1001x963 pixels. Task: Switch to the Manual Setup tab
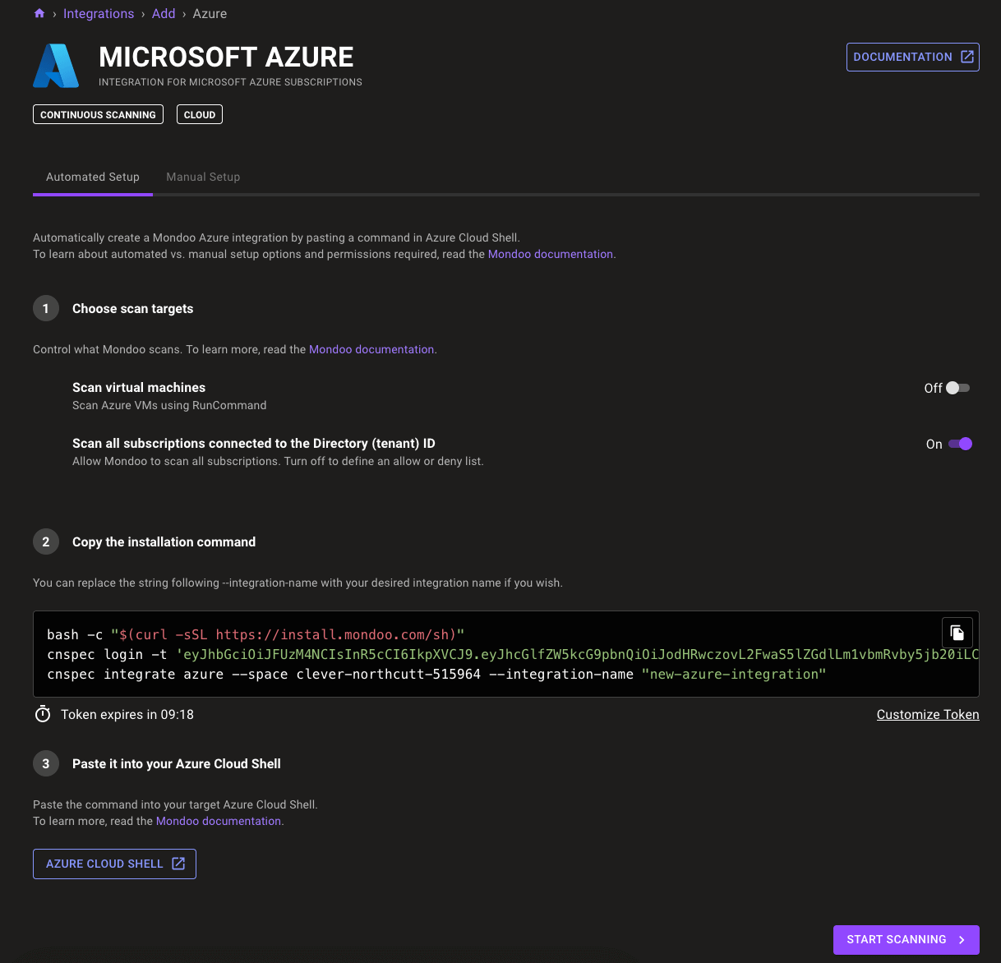[203, 177]
